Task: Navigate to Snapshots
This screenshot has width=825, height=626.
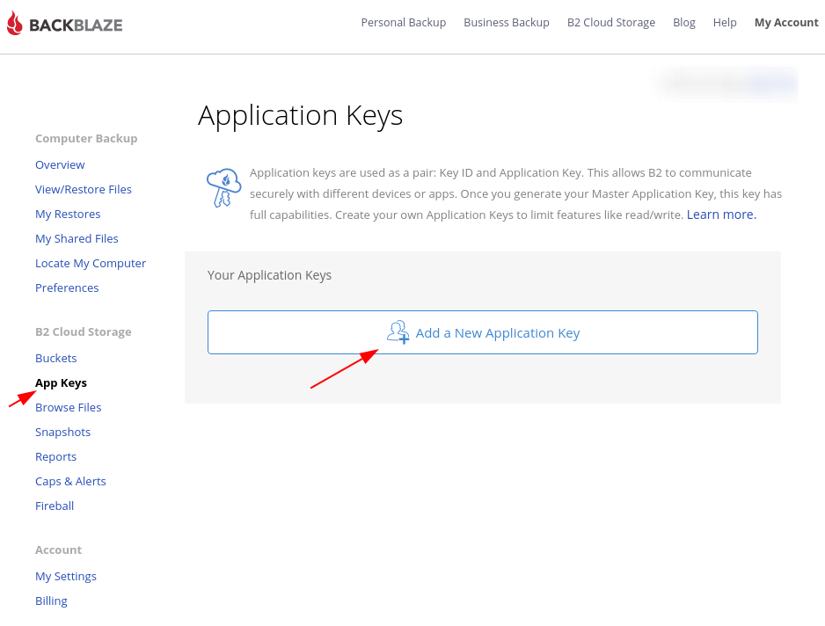Action: 62,432
